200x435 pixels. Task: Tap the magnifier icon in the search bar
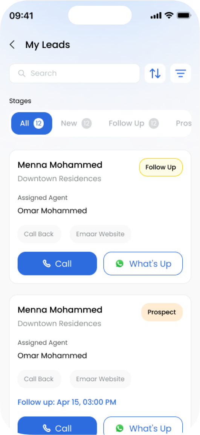21,73
